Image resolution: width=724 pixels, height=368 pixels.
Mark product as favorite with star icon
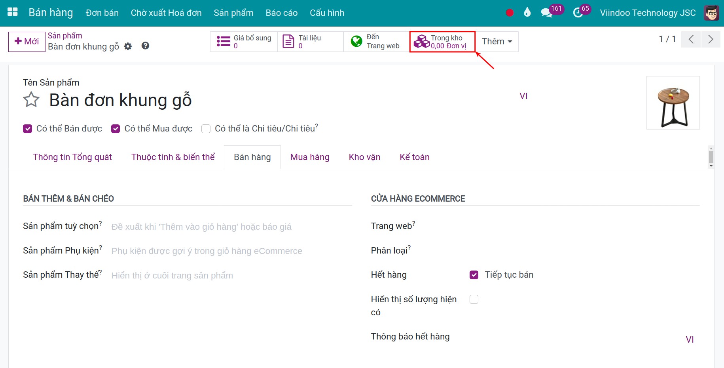(31, 99)
